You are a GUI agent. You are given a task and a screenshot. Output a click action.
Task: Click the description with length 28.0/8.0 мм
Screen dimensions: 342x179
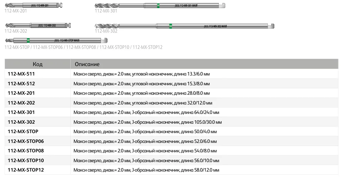coord(141,93)
